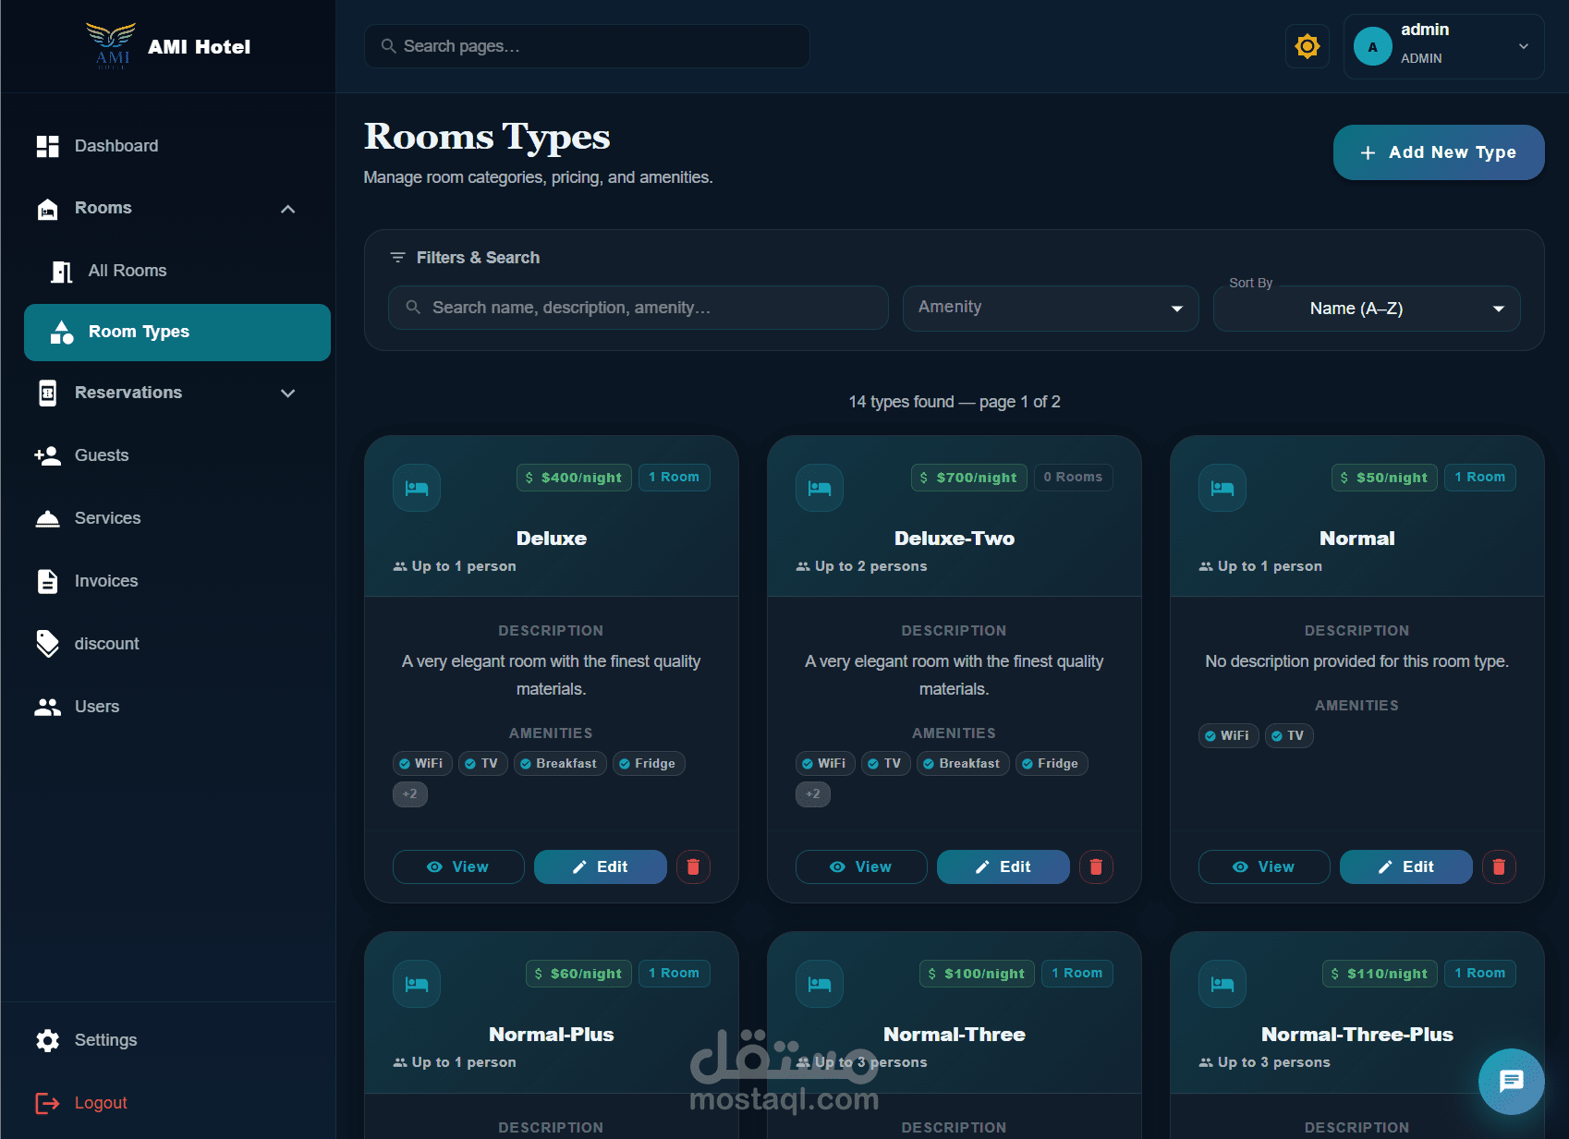The image size is (1569, 1139).
Task: Click the WiFi amenity chip on Deluxe
Action: [x=422, y=764]
